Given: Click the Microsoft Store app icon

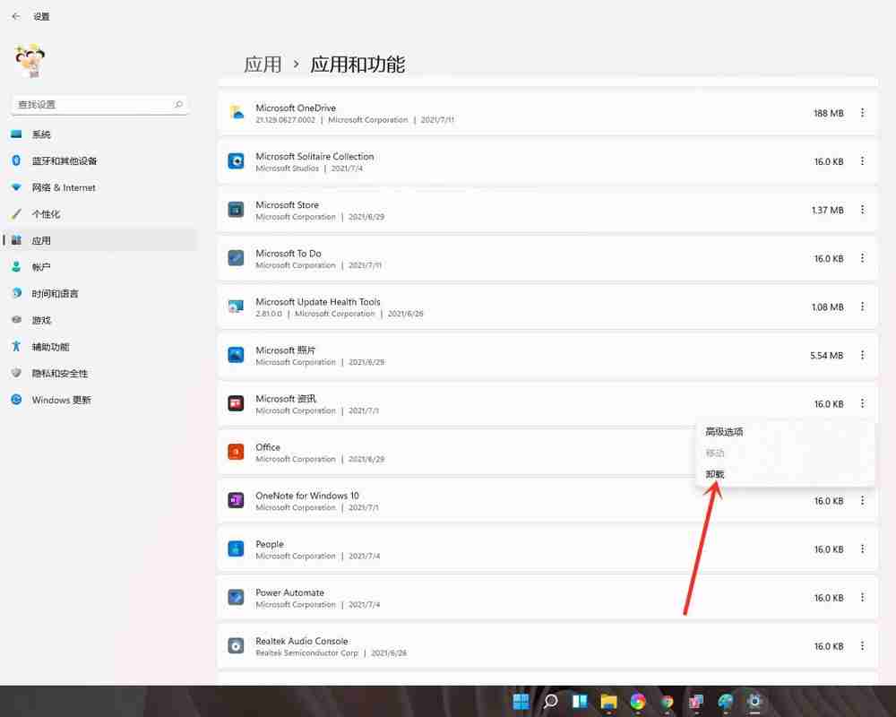Looking at the screenshot, I should pos(236,210).
